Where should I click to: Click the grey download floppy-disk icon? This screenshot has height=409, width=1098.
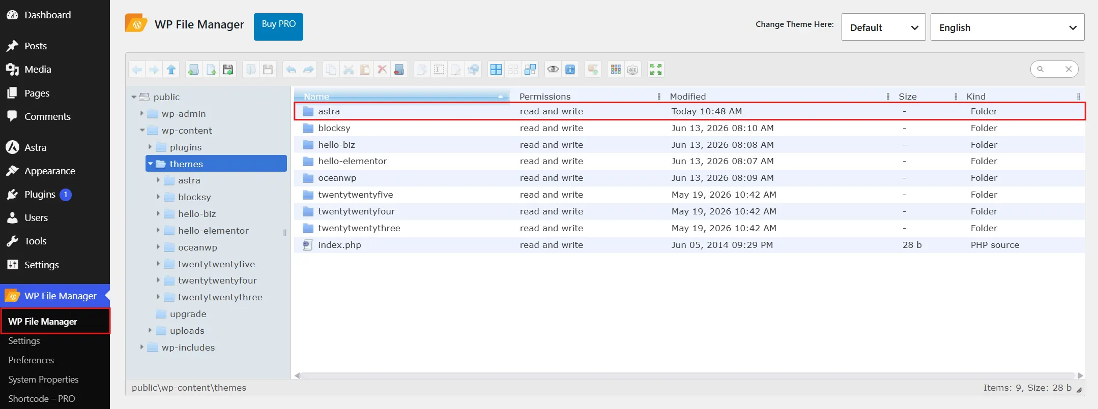pos(268,70)
